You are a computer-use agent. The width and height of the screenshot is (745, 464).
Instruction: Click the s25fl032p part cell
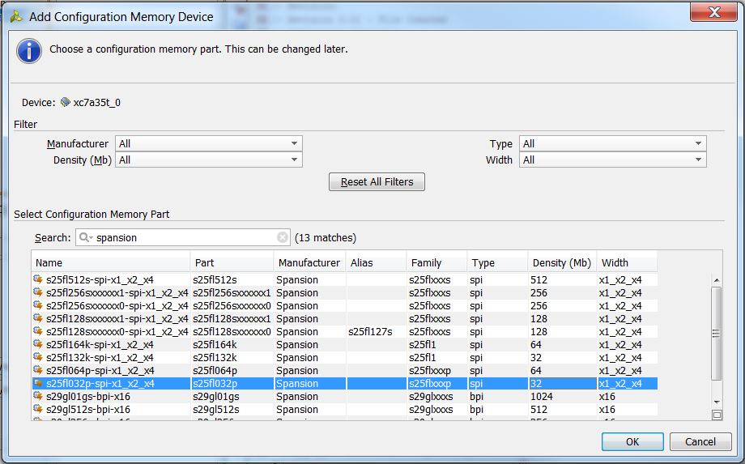pos(232,383)
